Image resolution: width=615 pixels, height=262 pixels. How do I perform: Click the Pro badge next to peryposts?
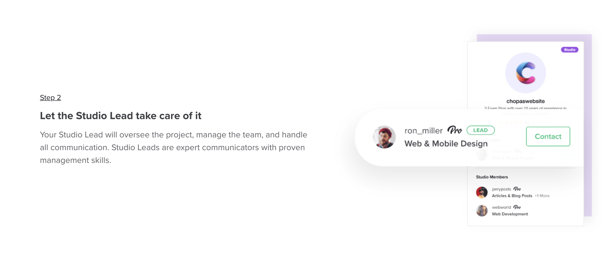517,189
